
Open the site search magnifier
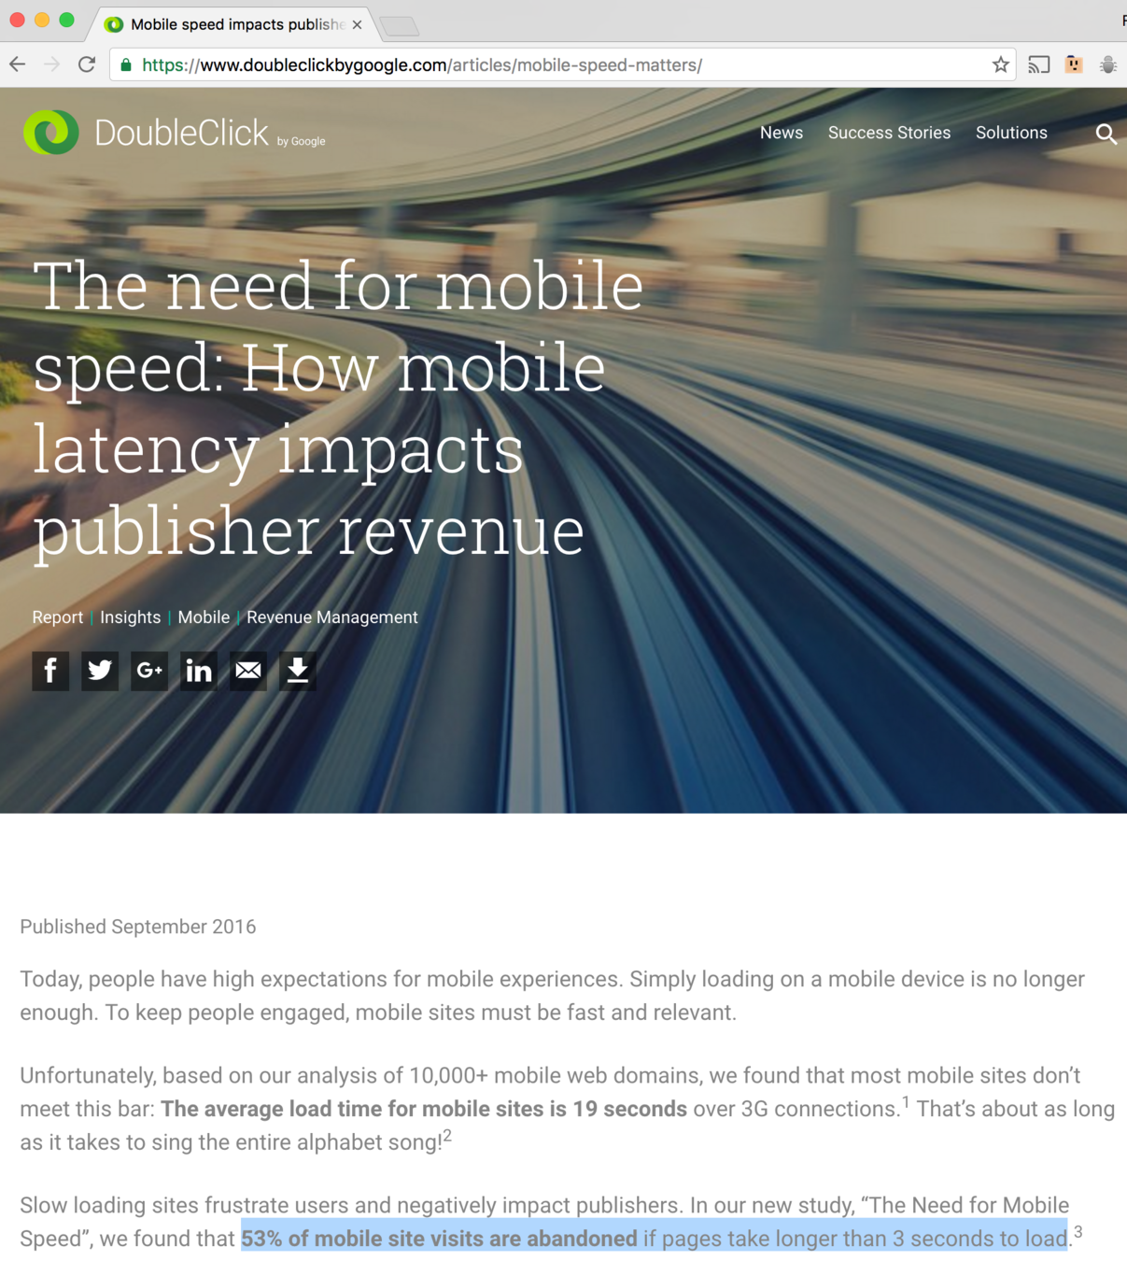[x=1106, y=134]
